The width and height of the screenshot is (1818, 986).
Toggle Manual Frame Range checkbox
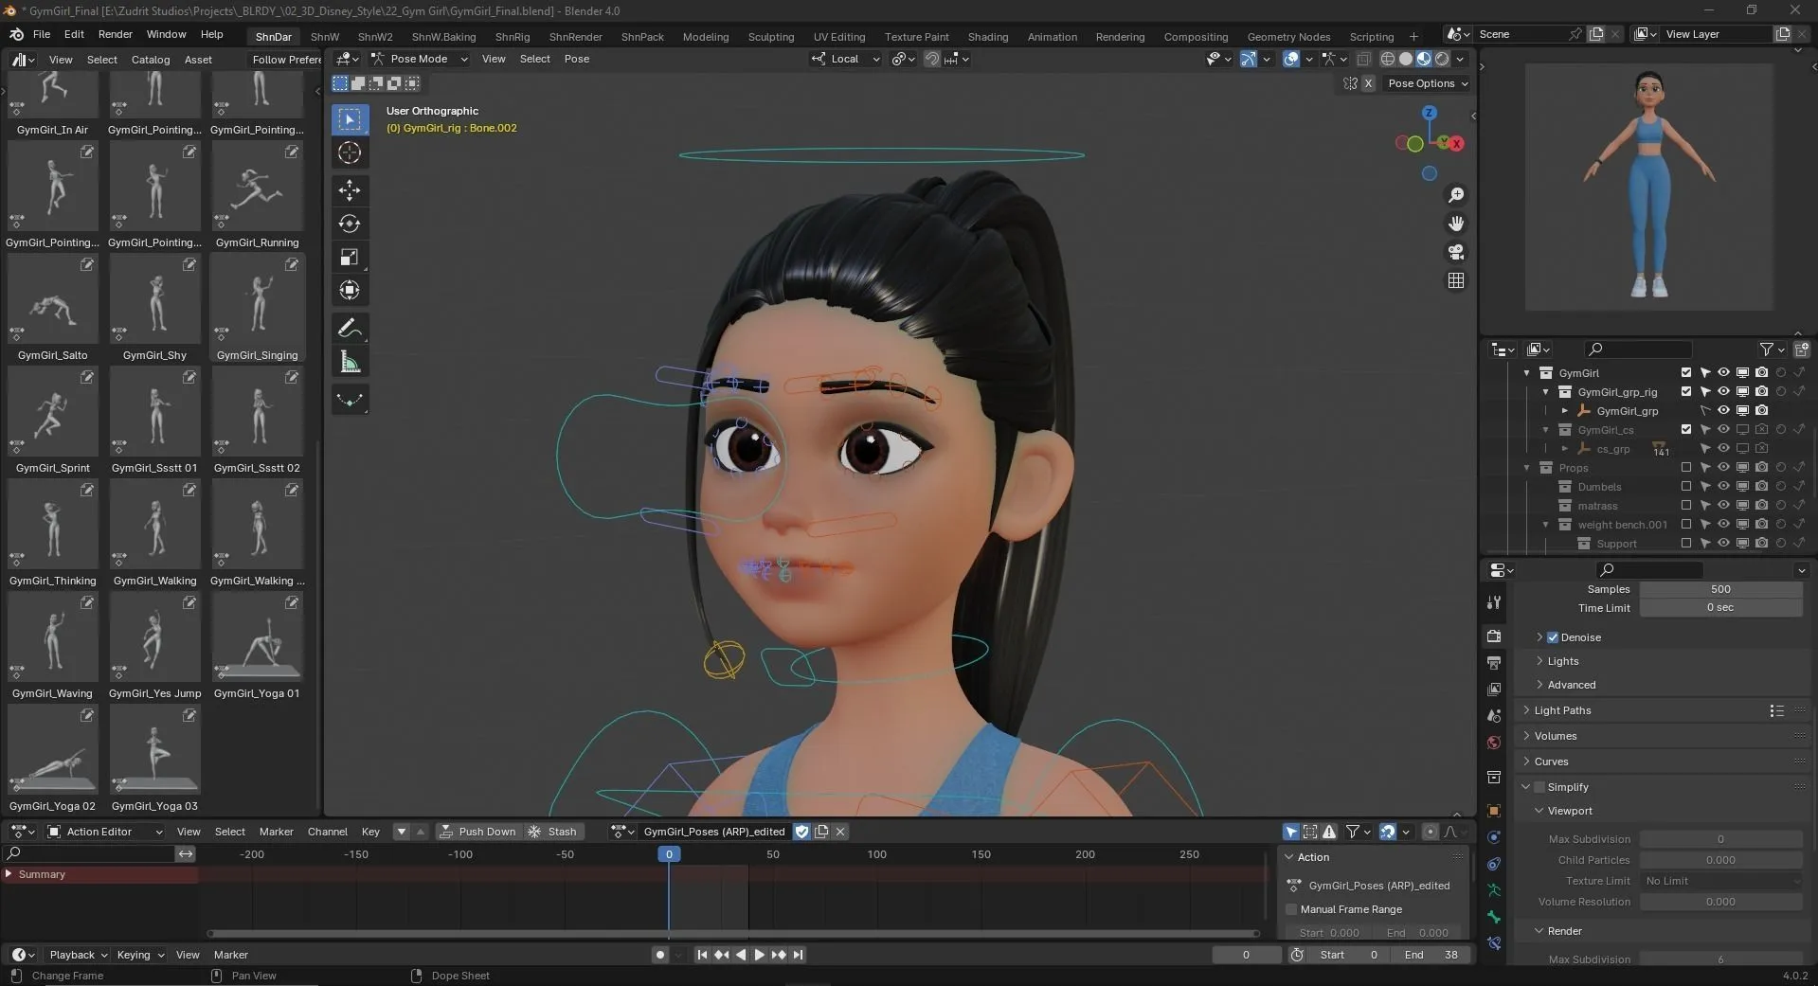pos(1291,909)
